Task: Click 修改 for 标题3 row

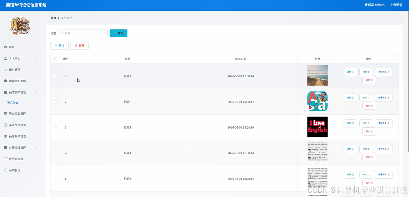Action: click(x=366, y=123)
